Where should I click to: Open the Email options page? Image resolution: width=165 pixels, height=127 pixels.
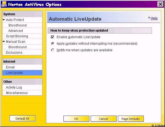pyautogui.click(x=10, y=67)
